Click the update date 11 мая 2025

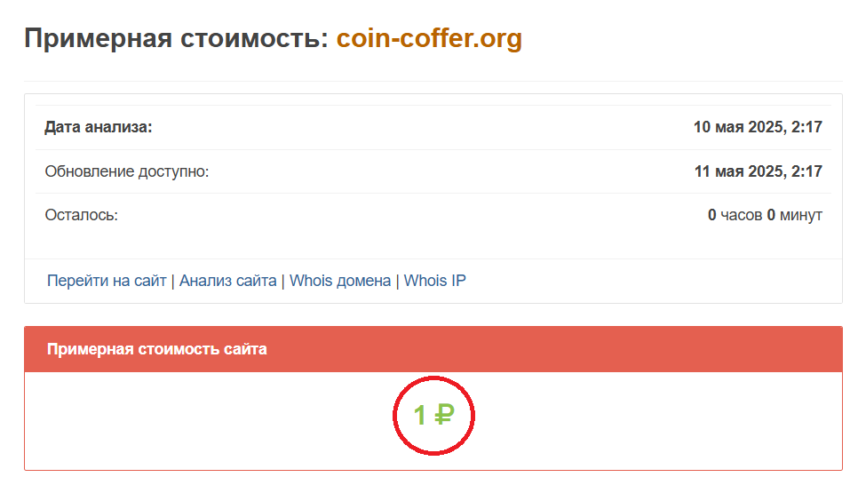[x=758, y=171]
